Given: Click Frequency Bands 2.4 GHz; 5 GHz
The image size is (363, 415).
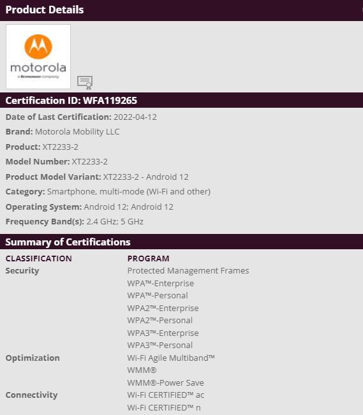Looking at the screenshot, I should (x=115, y=221).
